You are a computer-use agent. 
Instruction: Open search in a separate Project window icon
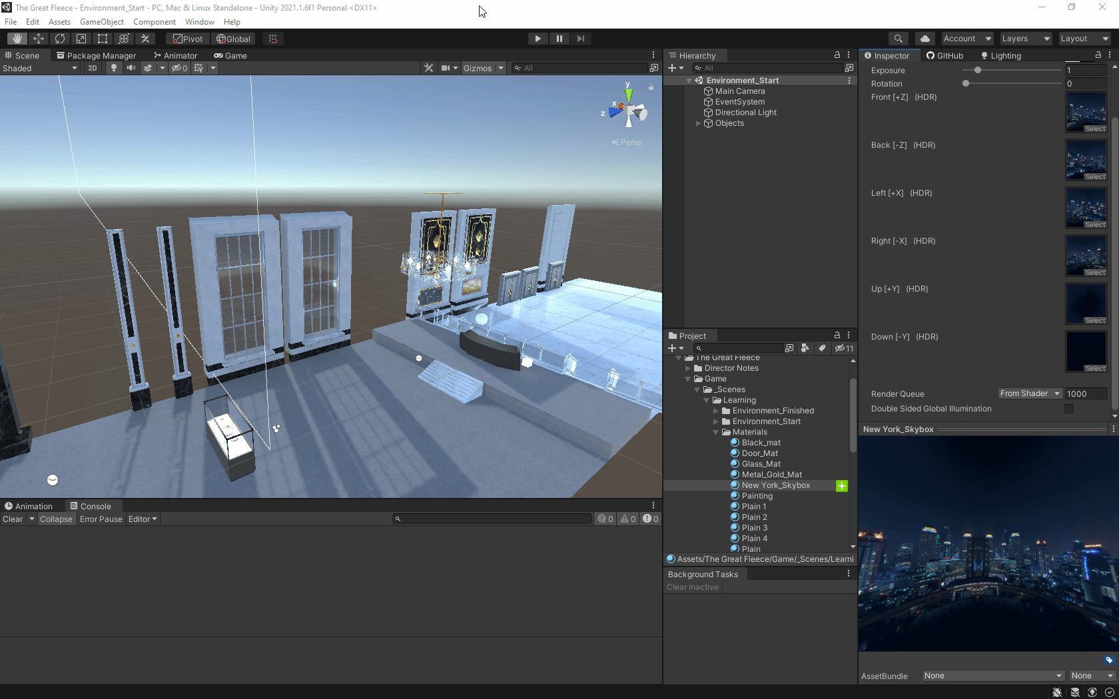pos(789,348)
